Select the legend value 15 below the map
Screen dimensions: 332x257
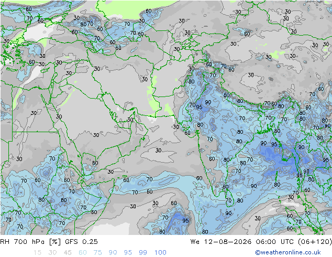coord(37,253)
